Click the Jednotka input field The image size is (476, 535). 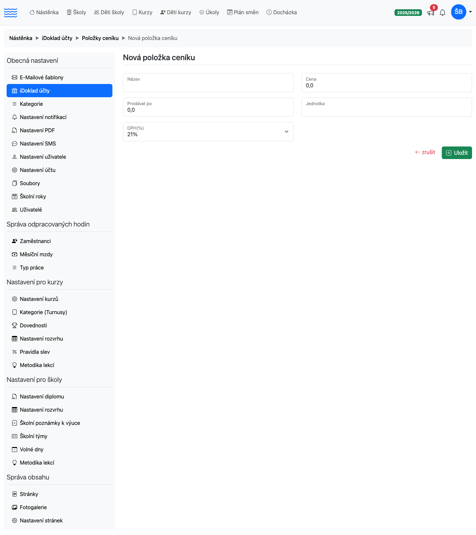click(387, 107)
